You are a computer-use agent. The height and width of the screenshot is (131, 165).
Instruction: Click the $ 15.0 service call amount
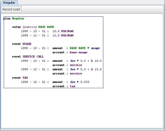[96, 69]
